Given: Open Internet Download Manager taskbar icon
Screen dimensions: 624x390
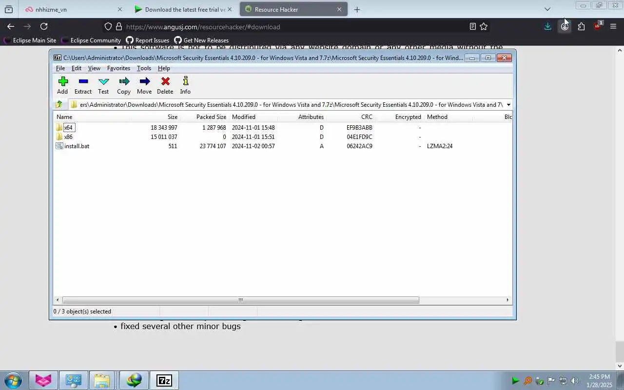Looking at the screenshot, I should [x=134, y=380].
